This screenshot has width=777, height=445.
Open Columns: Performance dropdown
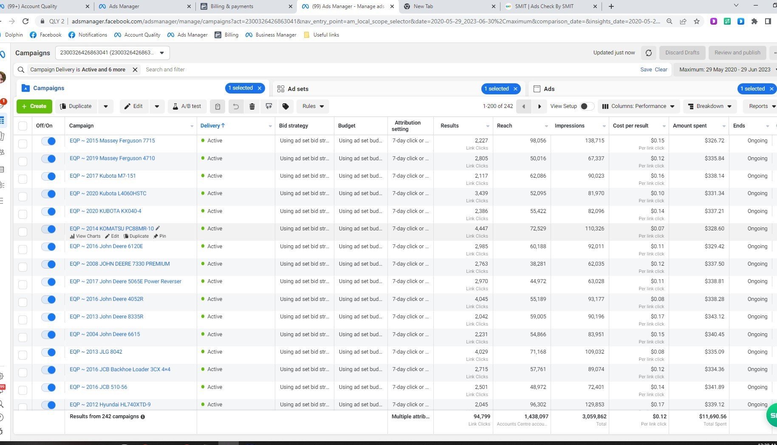coord(639,106)
